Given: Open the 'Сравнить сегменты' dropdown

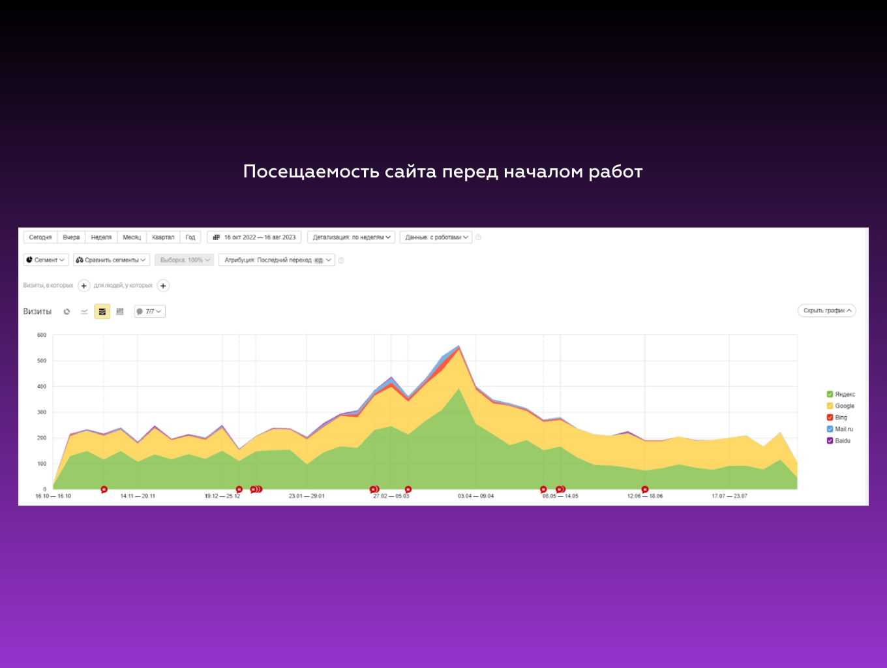Looking at the screenshot, I should coord(112,260).
